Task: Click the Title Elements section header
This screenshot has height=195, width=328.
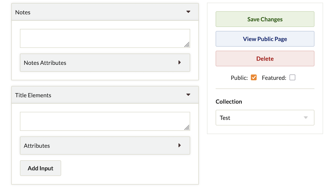Action: pyautogui.click(x=98, y=95)
